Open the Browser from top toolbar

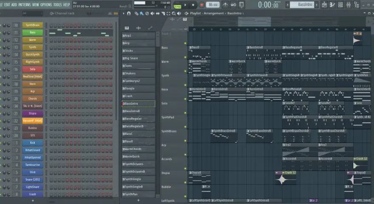357,5
